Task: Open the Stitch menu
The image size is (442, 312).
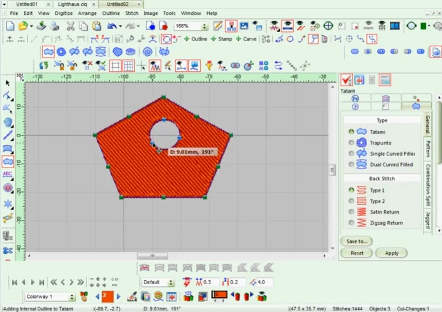Action: click(x=132, y=13)
